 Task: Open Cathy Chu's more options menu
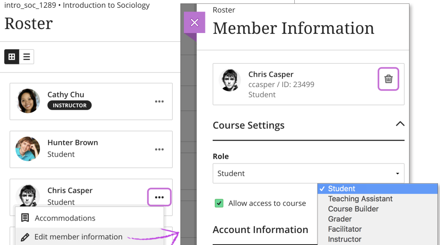pos(159,102)
